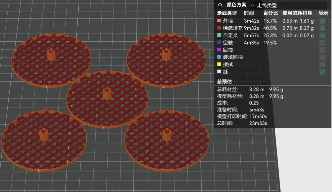Select the bottom-right disc model
332x192 pixels.
tap(167, 141)
